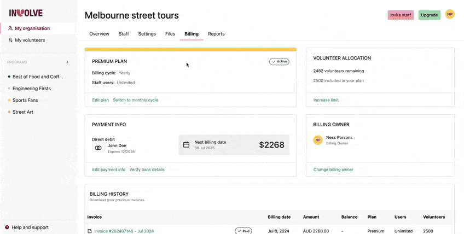Image resolution: width=464 pixels, height=234 pixels.
Task: Click the invoice document icon in Billing history
Action: pos(90,231)
